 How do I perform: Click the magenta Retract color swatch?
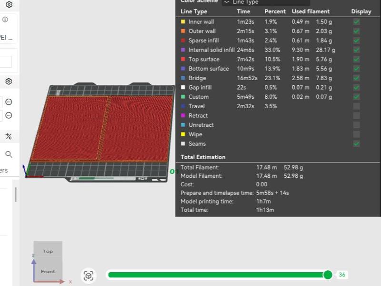183,115
